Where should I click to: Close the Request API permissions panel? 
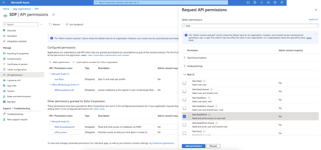pyautogui.click(x=316, y=10)
